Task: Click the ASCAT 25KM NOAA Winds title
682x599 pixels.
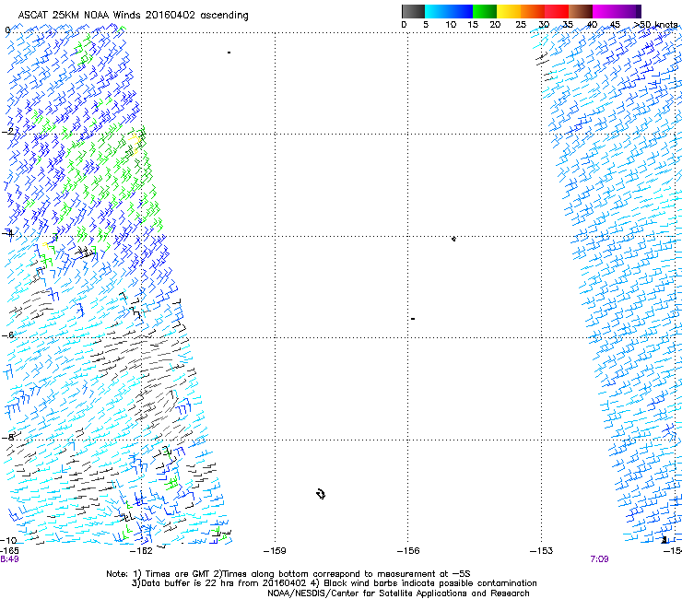Action: click(x=133, y=16)
